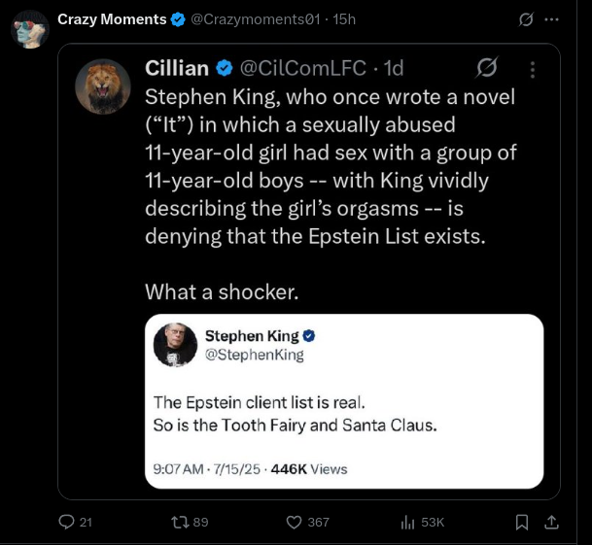Open Crazy Moments profile avatar
The image size is (592, 545).
click(30, 29)
